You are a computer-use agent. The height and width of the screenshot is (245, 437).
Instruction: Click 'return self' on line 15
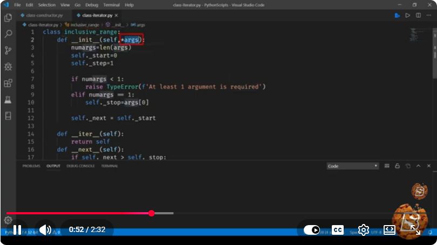(x=90, y=142)
